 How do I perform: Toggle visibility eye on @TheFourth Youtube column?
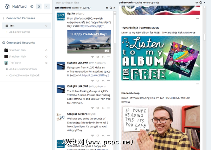tap(197, 2)
